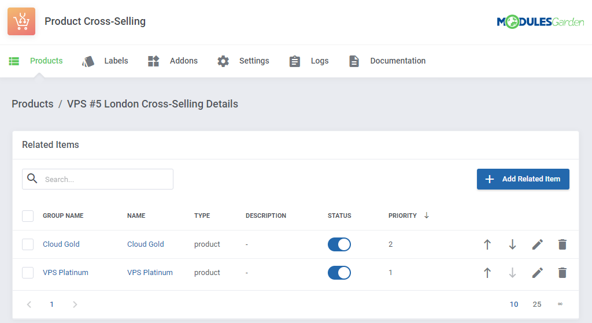Go to previous page chevron

coord(29,305)
